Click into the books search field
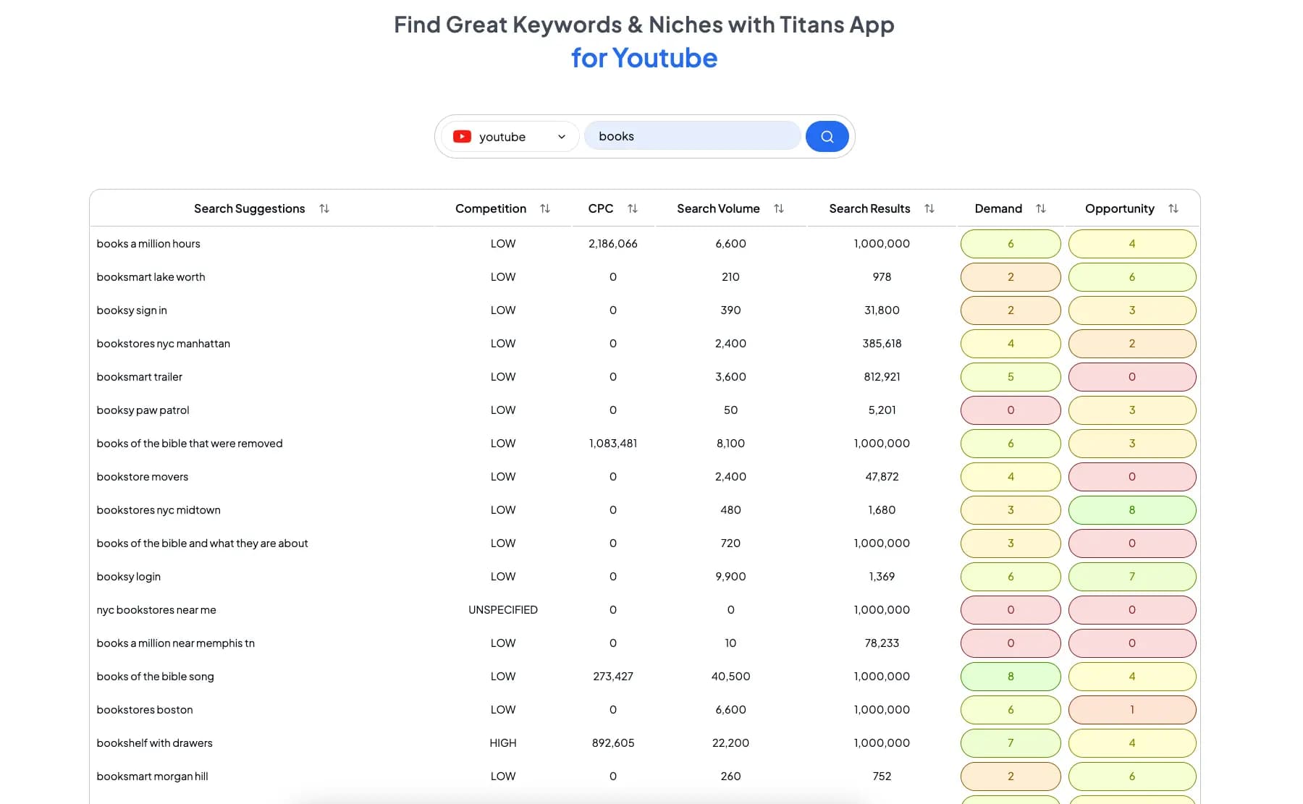 click(692, 136)
